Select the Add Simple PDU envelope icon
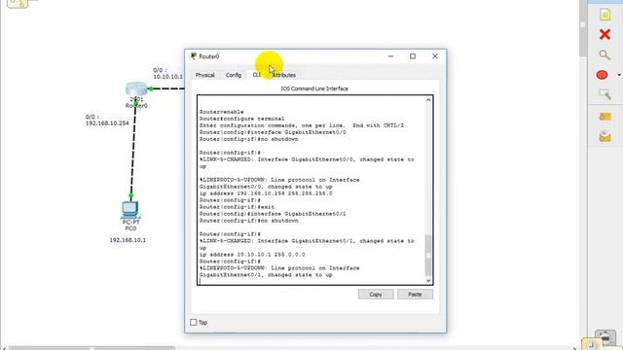623x350 pixels. click(x=605, y=117)
